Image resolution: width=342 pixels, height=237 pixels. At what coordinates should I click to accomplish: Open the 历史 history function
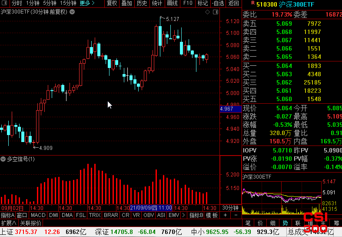point(142,3)
